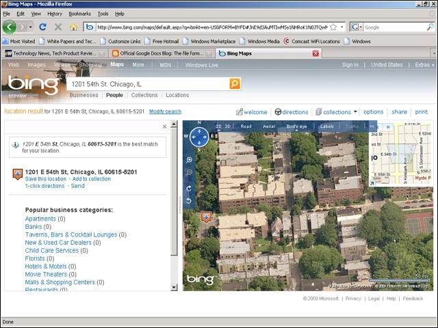Open the tab list dropdown arrow
The width and height of the screenshot is (438, 328).
coord(434,53)
